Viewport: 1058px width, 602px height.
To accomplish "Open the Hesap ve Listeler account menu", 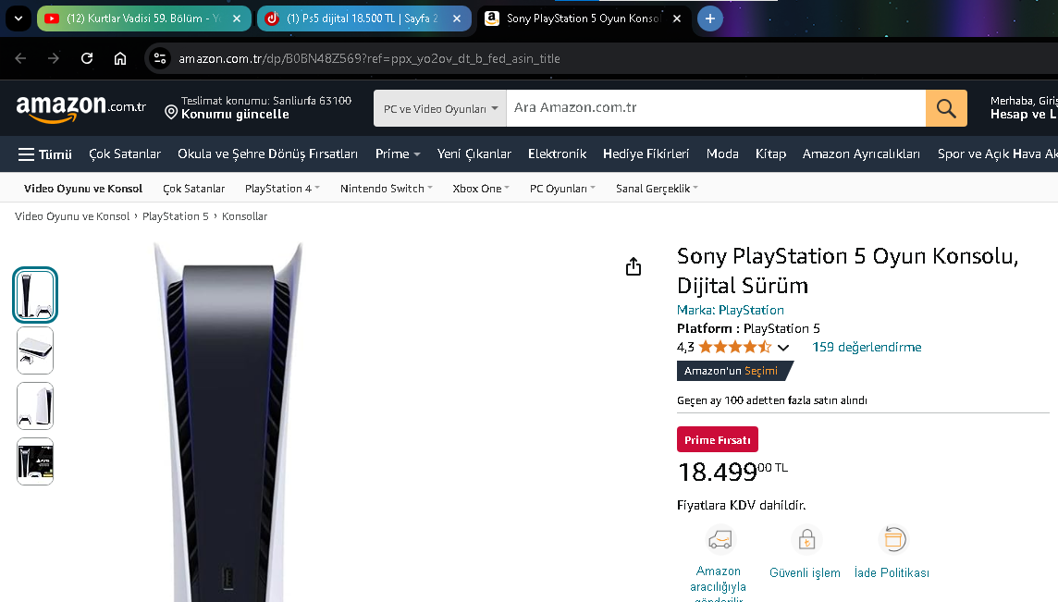I will 1024,108.
